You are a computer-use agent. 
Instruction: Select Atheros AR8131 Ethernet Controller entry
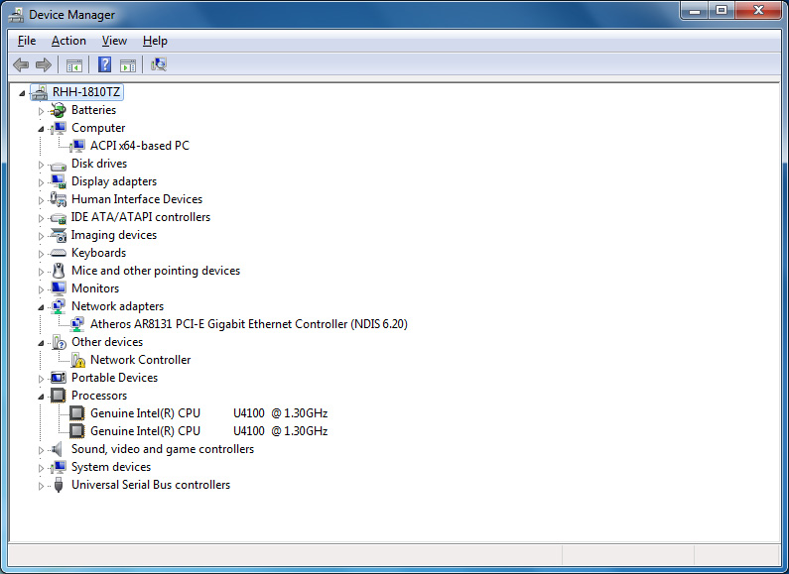tap(248, 324)
